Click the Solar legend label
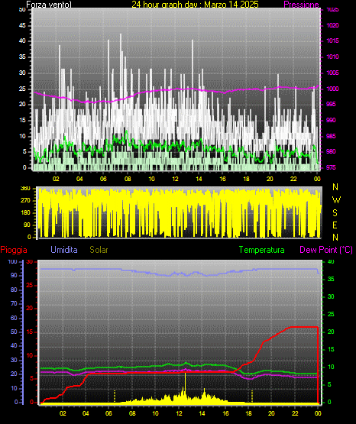 (99, 250)
